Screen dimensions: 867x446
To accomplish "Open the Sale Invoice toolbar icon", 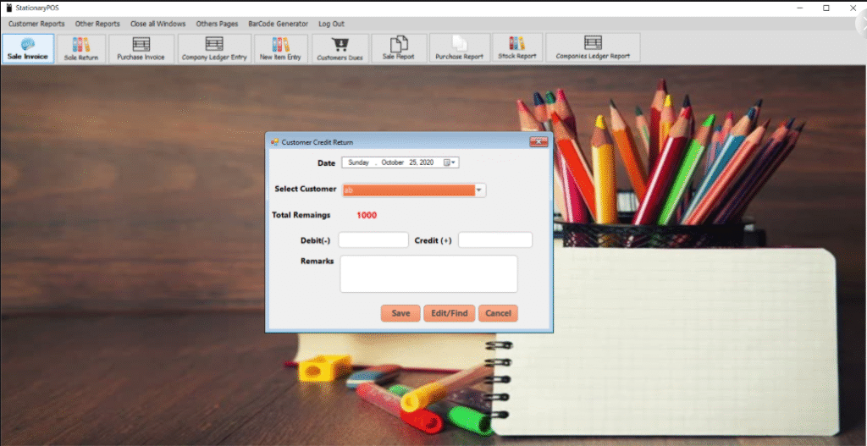I will tap(28, 48).
